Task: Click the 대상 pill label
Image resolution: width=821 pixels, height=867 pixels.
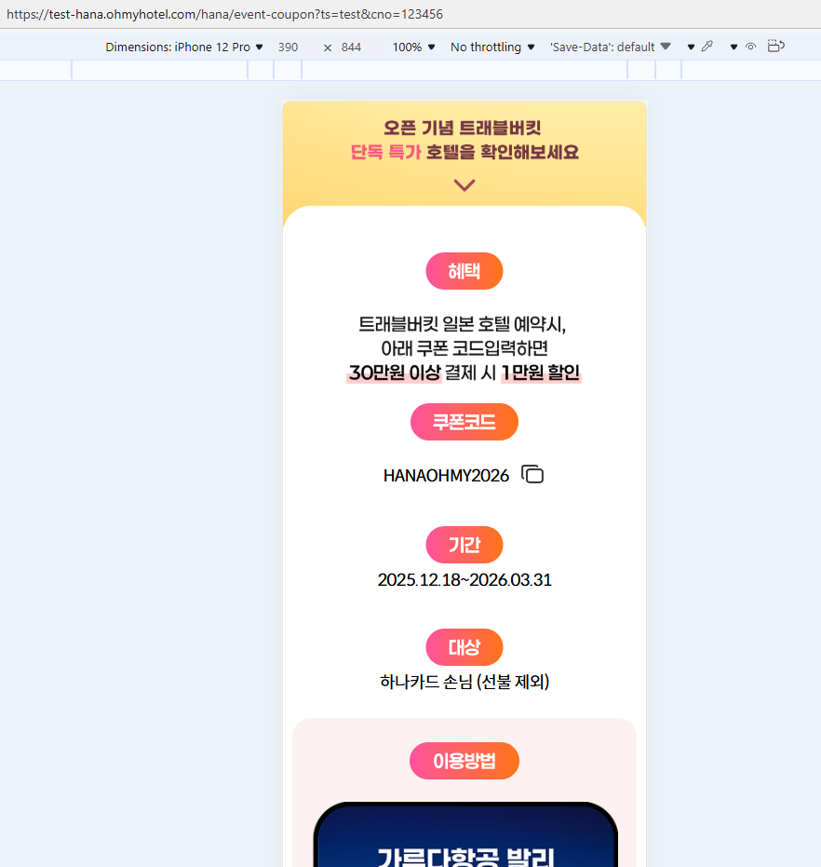Action: tap(464, 647)
